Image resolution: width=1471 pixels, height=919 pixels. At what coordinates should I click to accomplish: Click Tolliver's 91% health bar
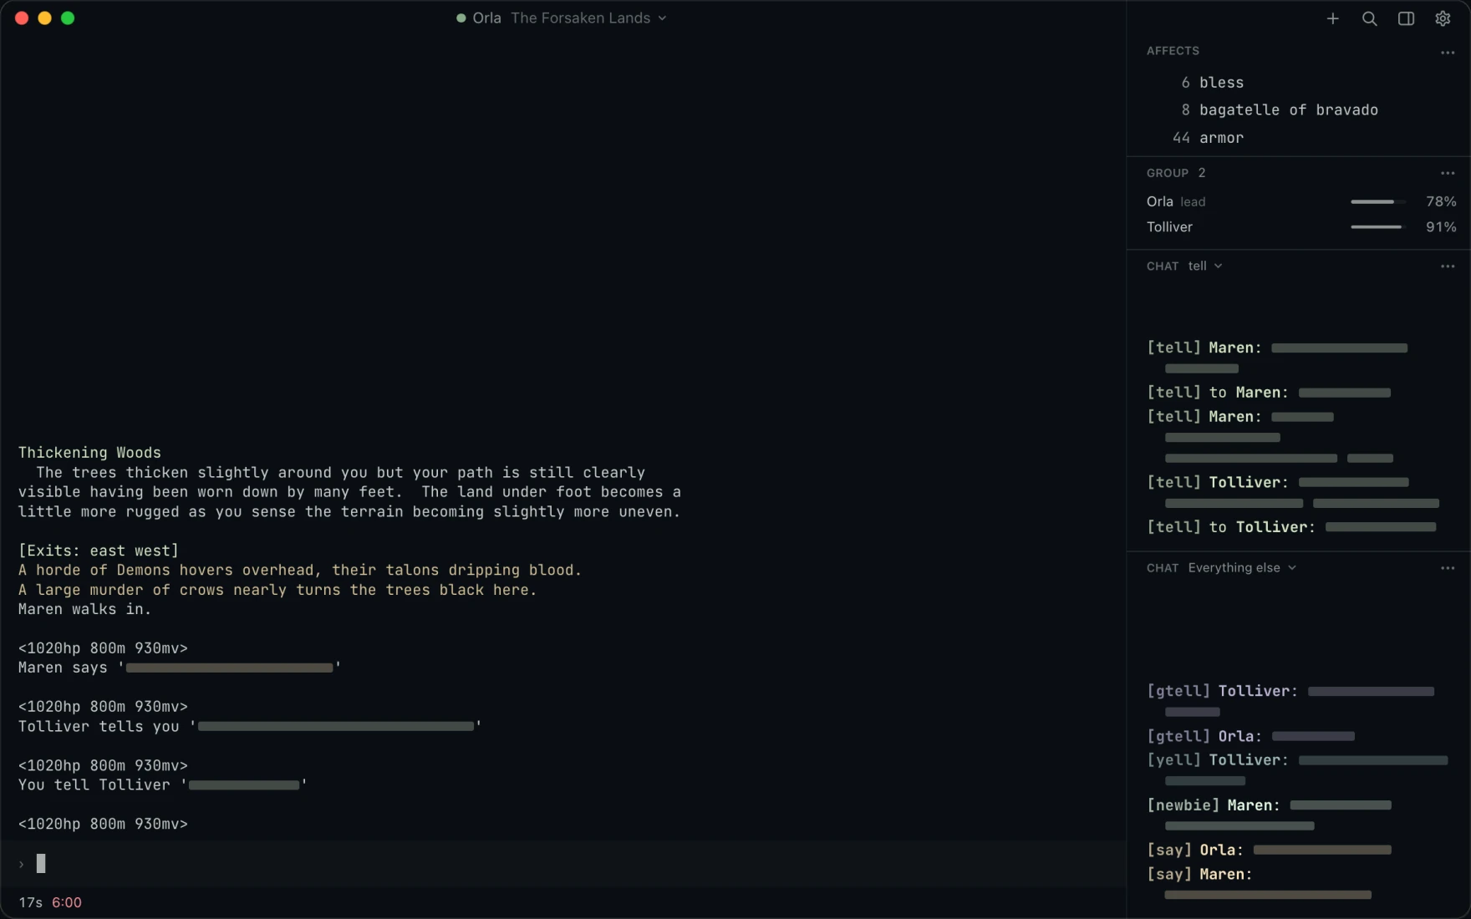click(1378, 226)
